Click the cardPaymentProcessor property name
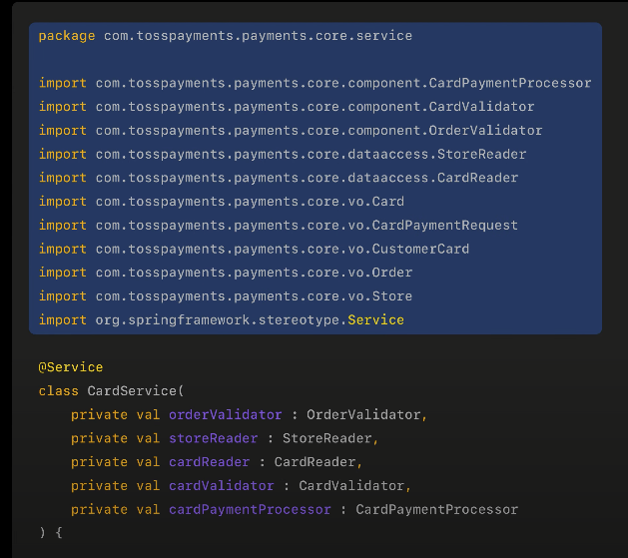 click(250, 509)
